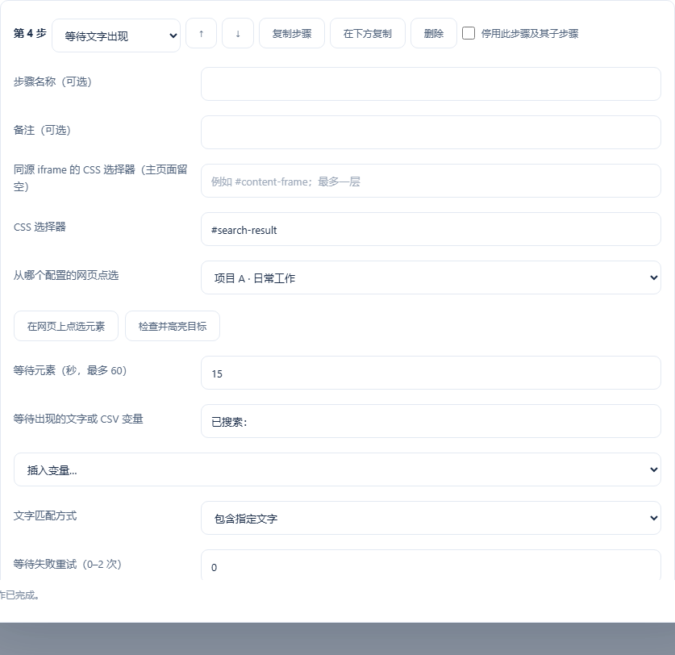Click the iframe CSS selector field
Image resolution: width=675 pixels, height=655 pixels.
tap(431, 181)
